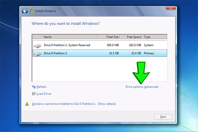Click the "Where do you want to install Windows?" heading
The image size is (198, 132).
coord(66,24)
